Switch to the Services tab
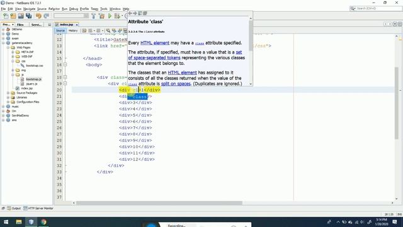This screenshot has width=403, height=227. [37, 25]
